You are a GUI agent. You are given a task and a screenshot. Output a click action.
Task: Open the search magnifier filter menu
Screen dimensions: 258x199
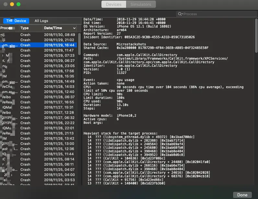pyautogui.click(x=180, y=14)
